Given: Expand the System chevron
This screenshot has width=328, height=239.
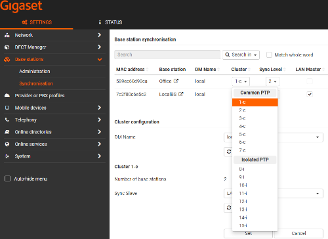Looking at the screenshot, I should click(x=100, y=156).
